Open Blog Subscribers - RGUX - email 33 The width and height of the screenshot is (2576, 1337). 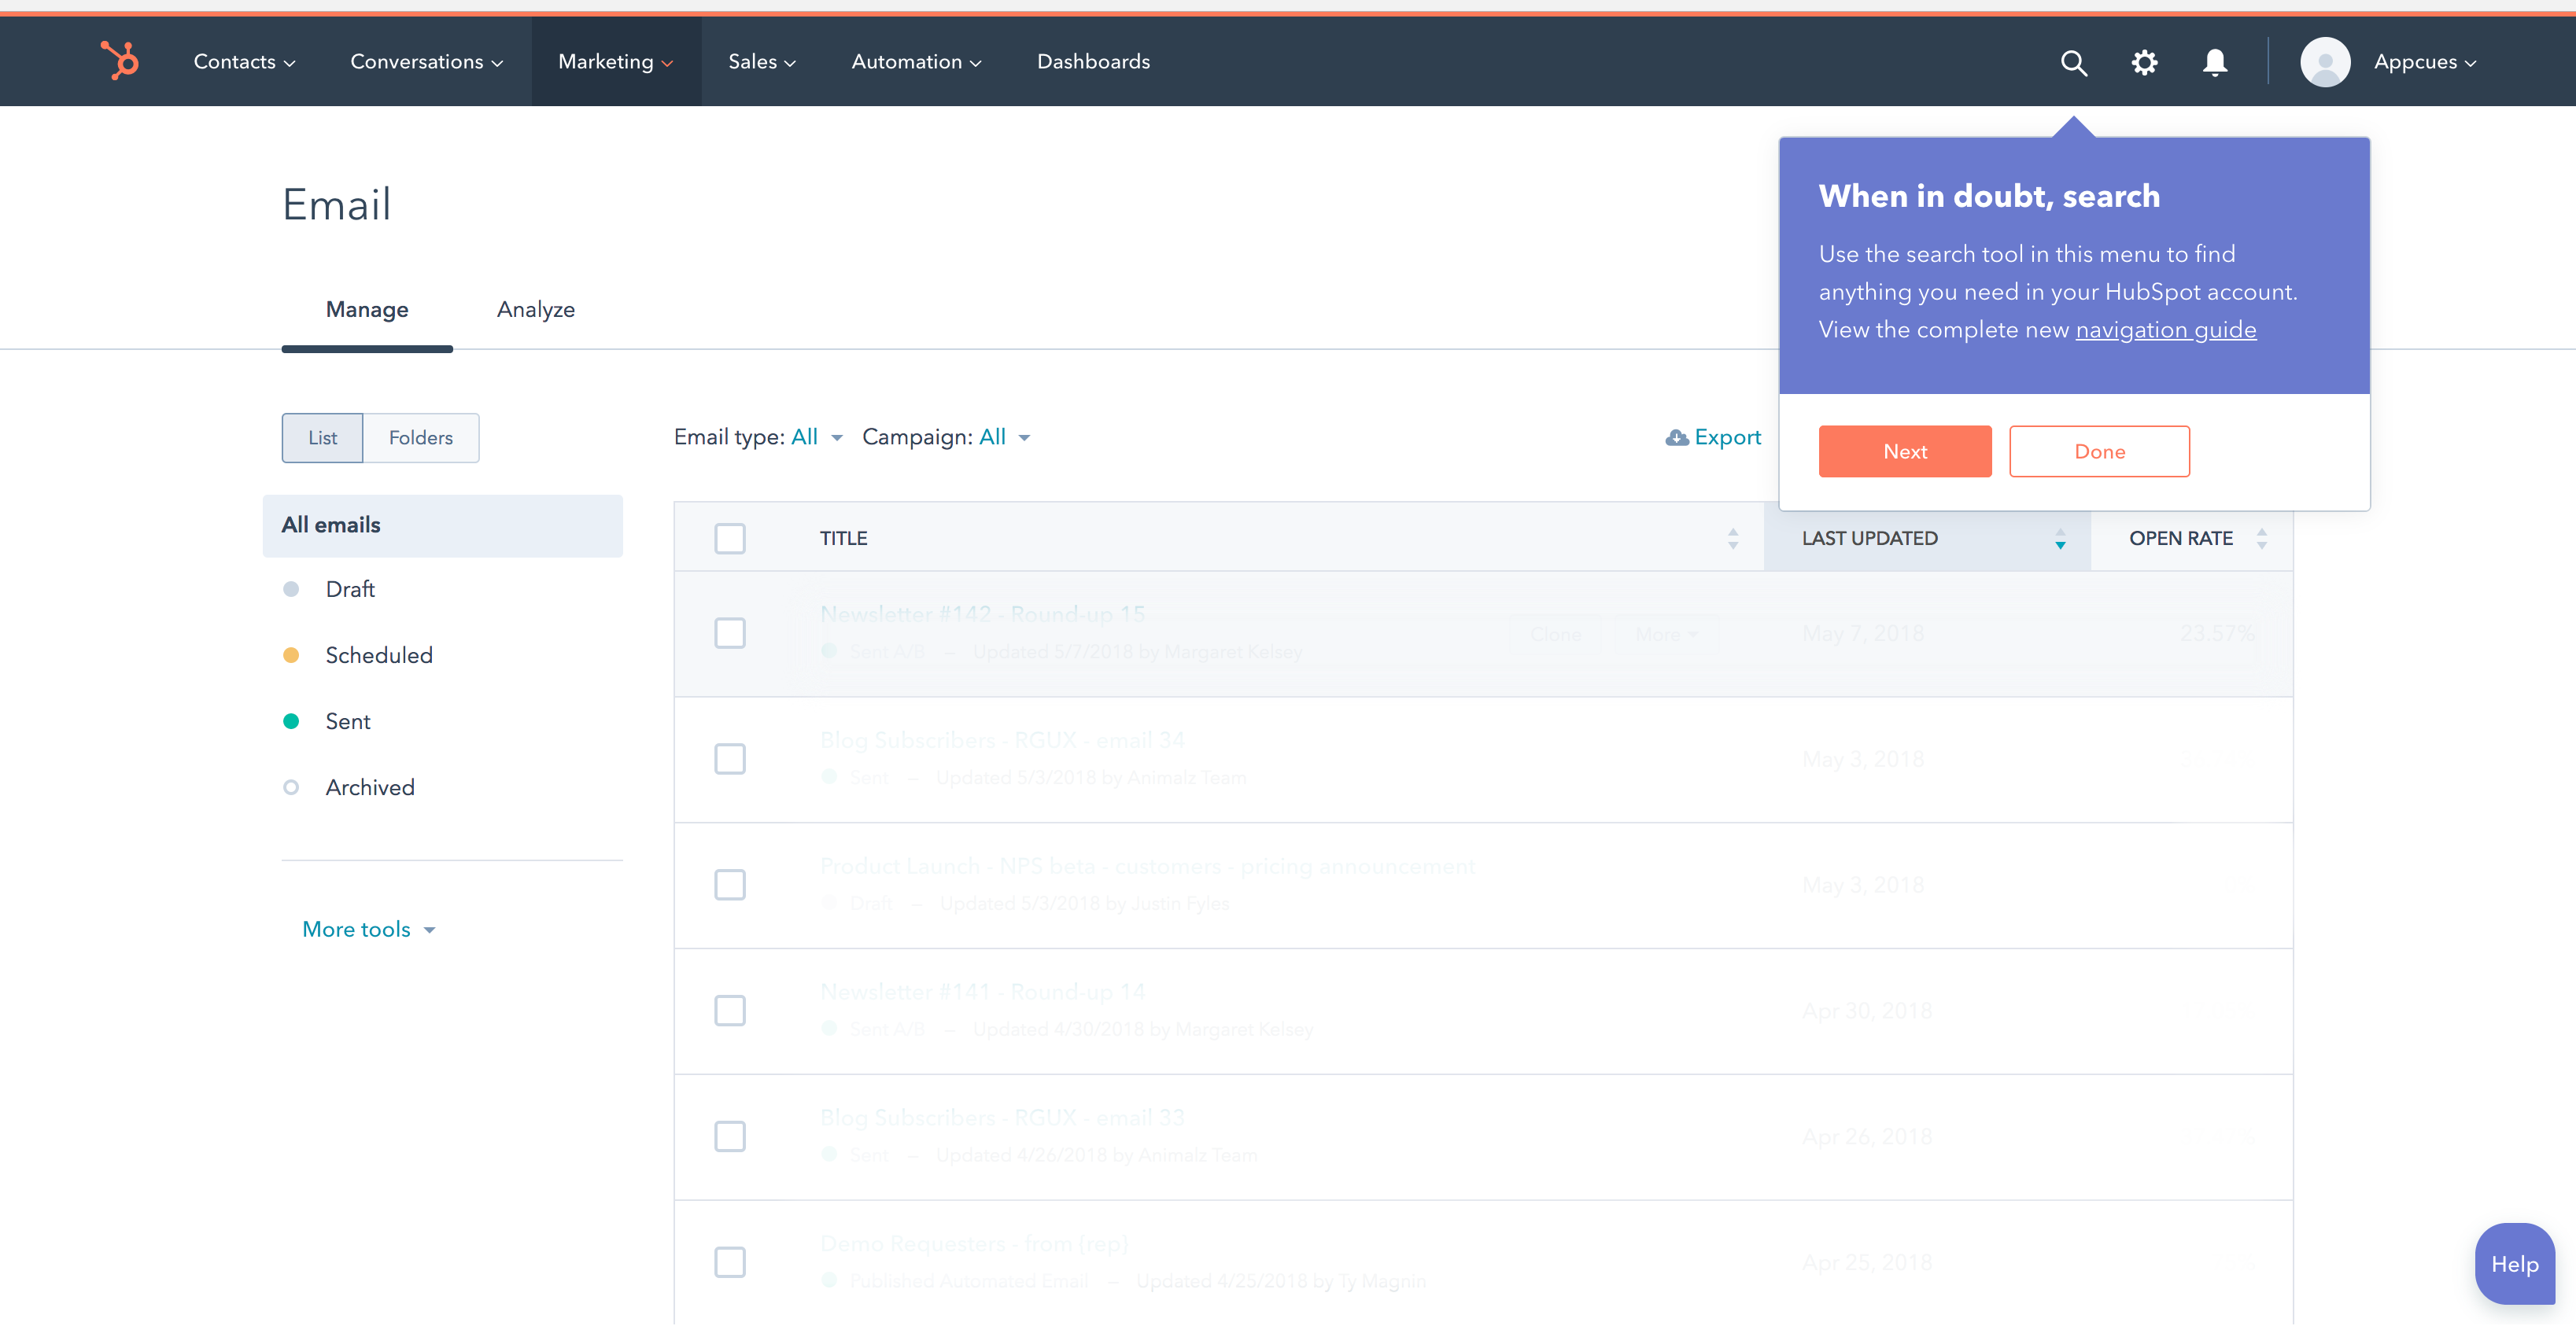tap(1002, 1118)
